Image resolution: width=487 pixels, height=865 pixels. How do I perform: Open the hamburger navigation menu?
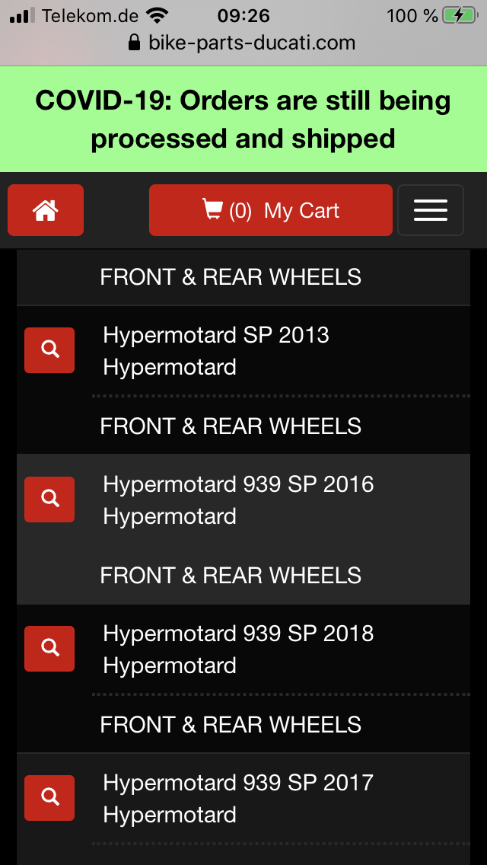coord(430,210)
